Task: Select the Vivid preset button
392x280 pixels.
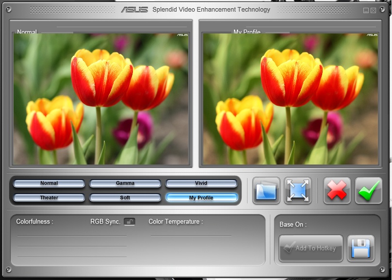Action: click(201, 183)
